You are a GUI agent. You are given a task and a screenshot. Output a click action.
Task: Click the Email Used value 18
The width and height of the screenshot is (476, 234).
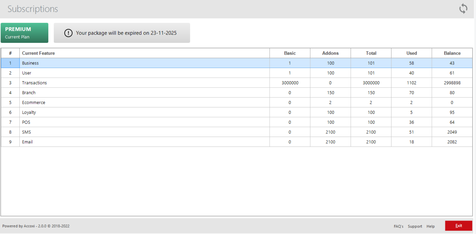(411, 142)
